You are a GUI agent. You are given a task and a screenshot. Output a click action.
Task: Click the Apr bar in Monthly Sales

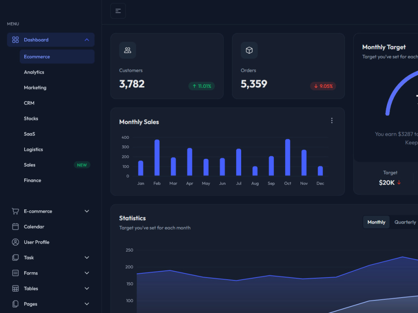(189, 162)
